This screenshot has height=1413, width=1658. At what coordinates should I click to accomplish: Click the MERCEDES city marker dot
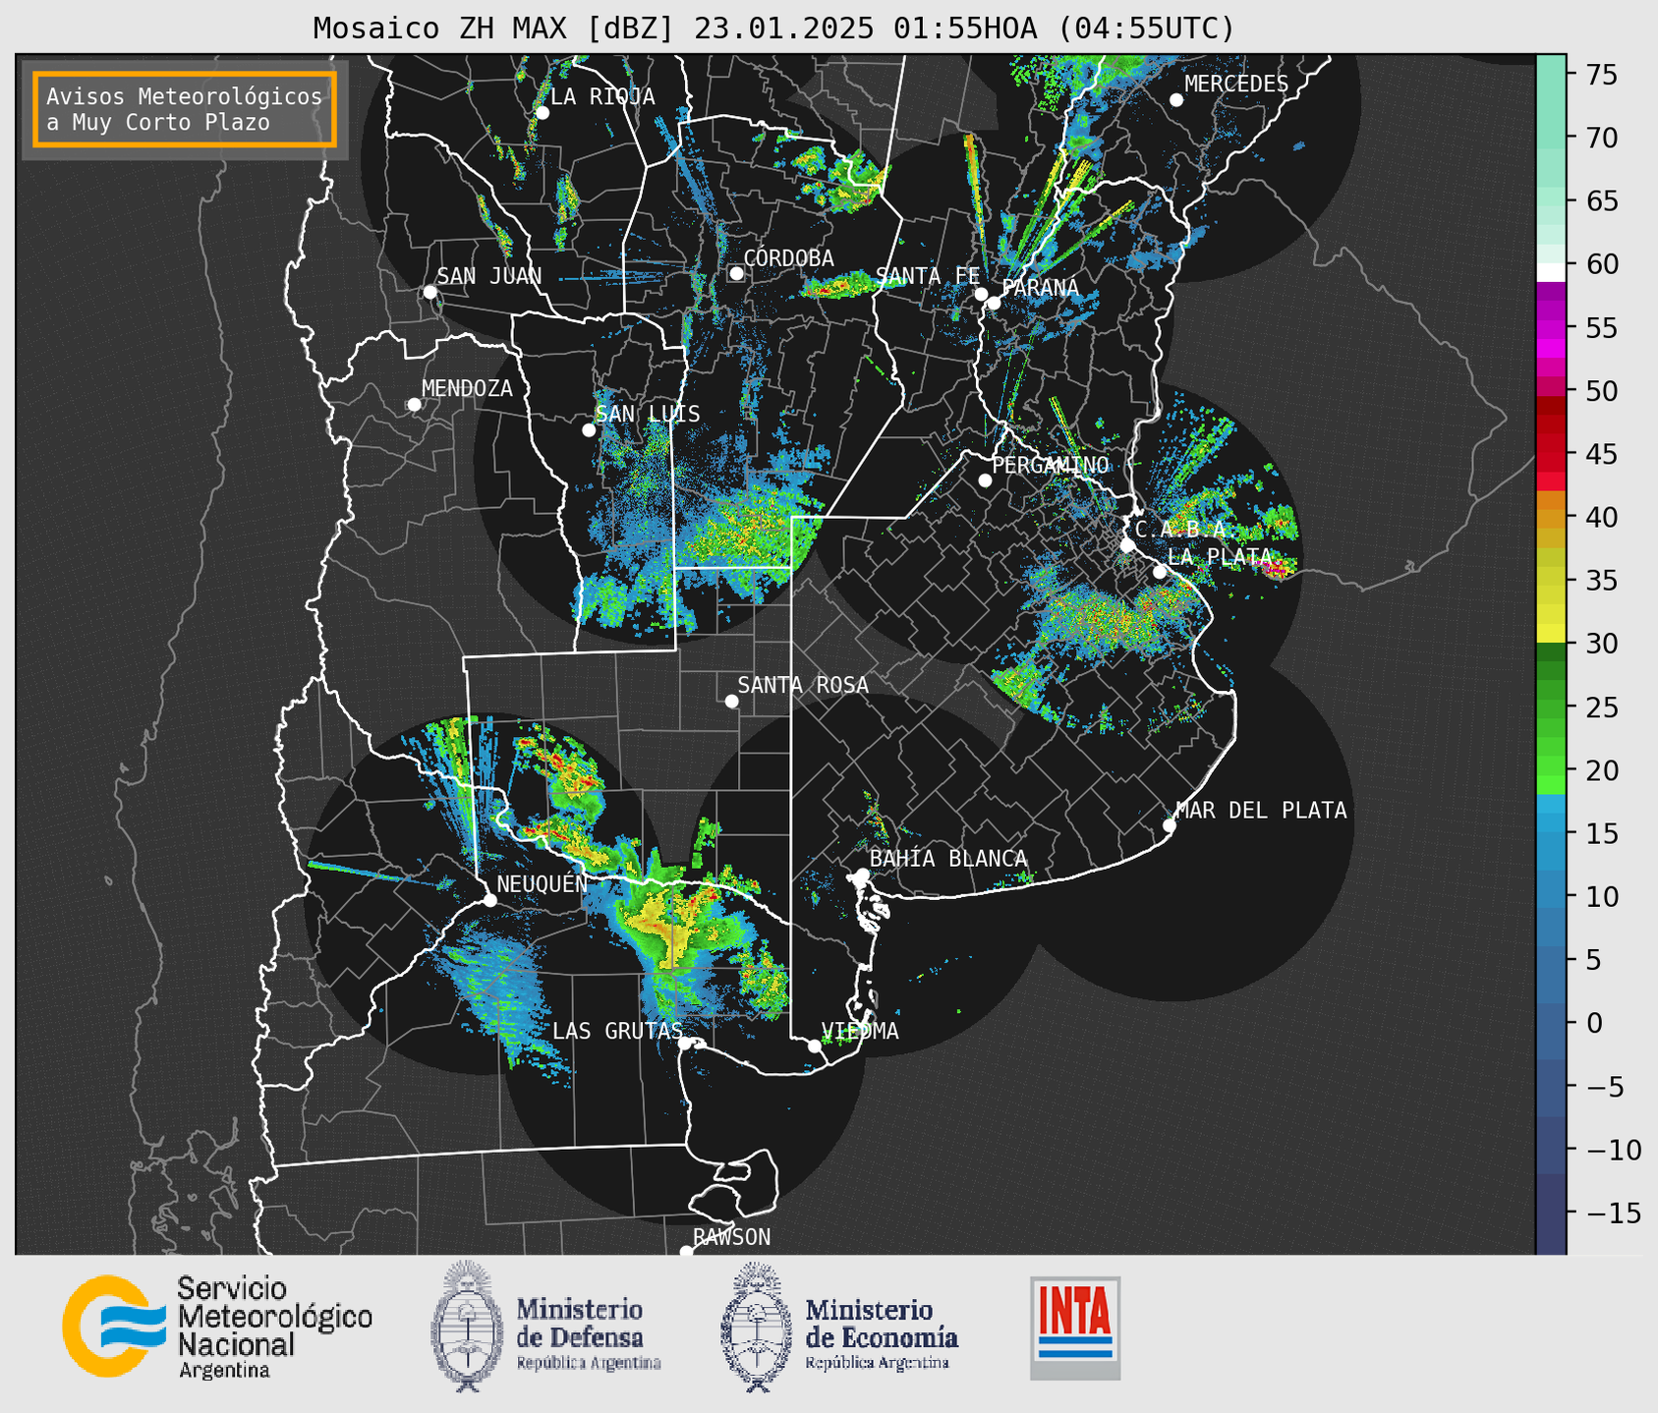(x=1176, y=100)
